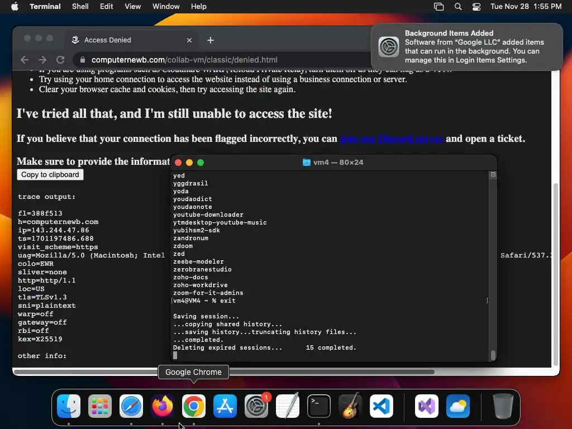Click the ip=143.244.47.86 trace line
The height and width of the screenshot is (429, 572).
(x=54, y=230)
